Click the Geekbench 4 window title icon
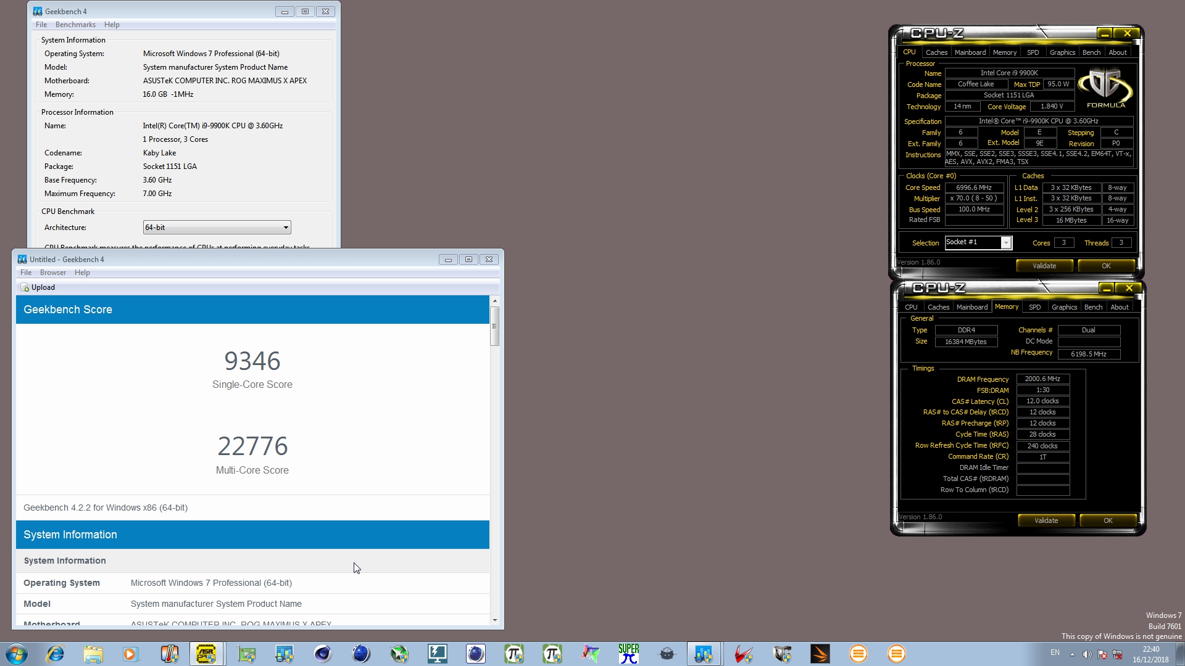Image resolution: width=1185 pixels, height=666 pixels. [x=38, y=11]
